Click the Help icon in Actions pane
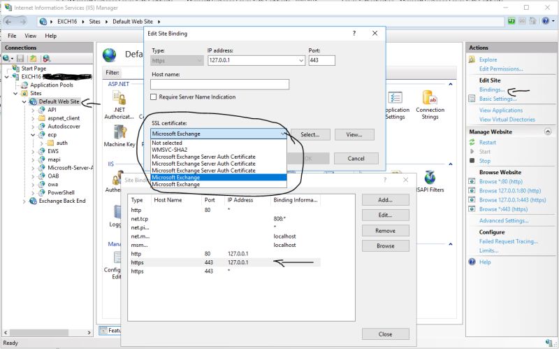 point(472,262)
